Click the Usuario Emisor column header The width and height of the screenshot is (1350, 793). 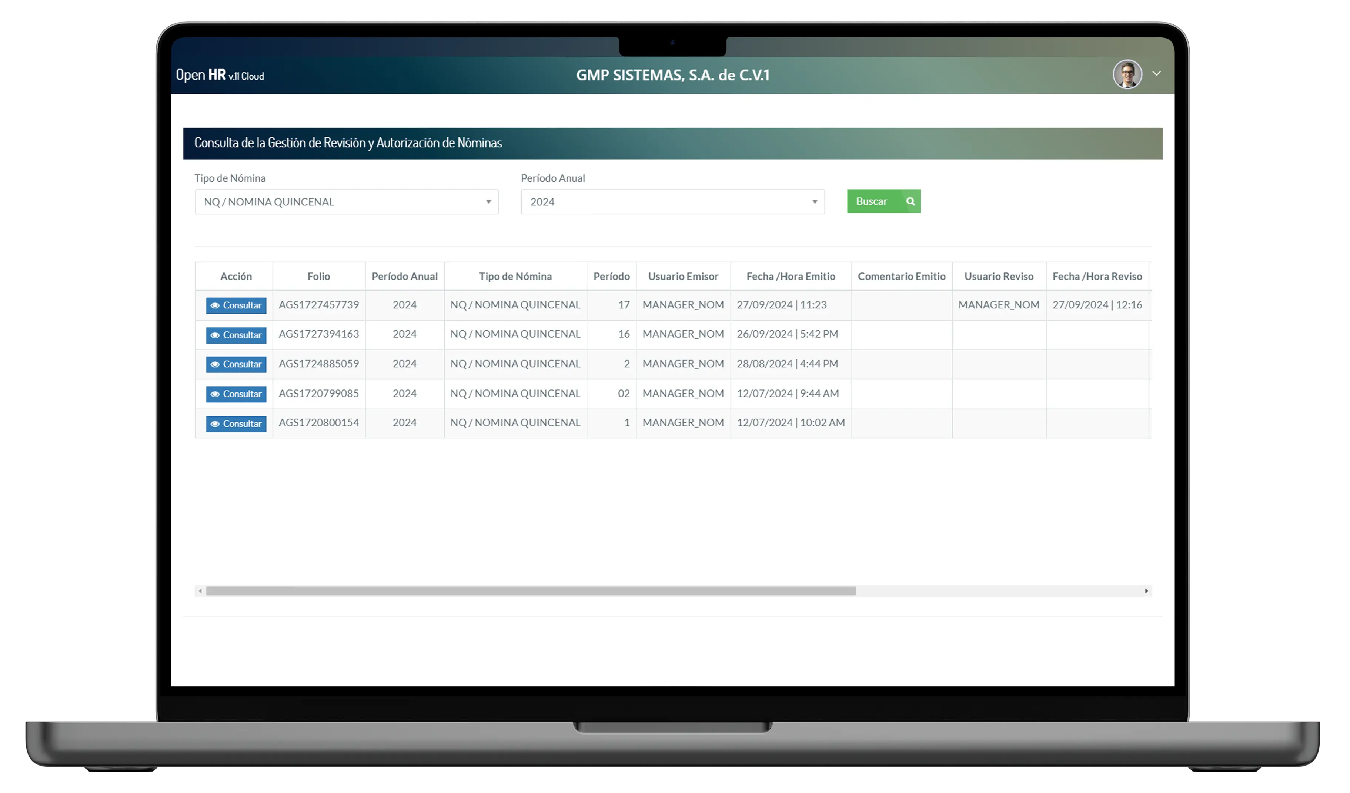[683, 277]
